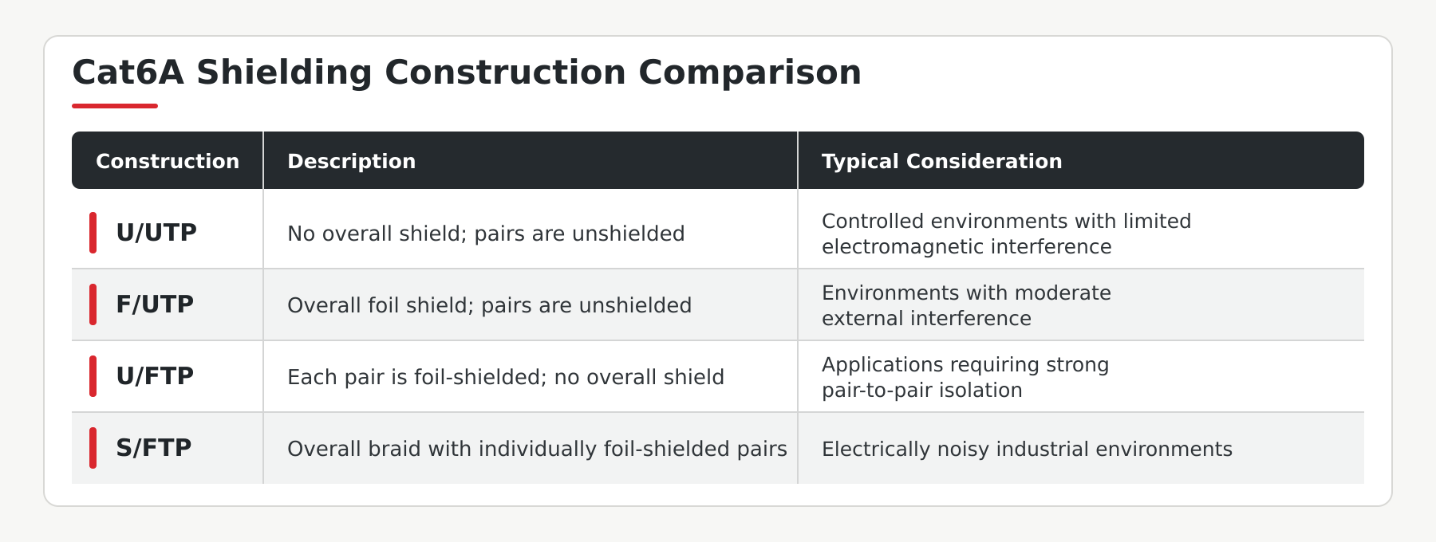Screen dimensions: 1436x542
Task: Click the red marker bar beside F/UTP
Action: [x=93, y=304]
